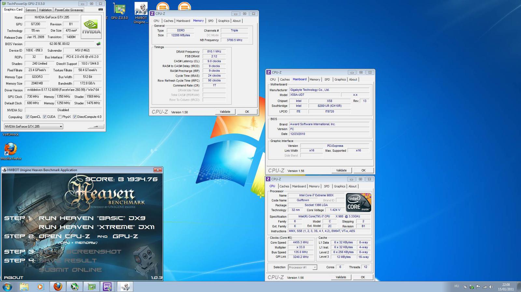The width and height of the screenshot is (521, 292).
Task: Switch to Firefox in the taskbar
Action: [58, 286]
